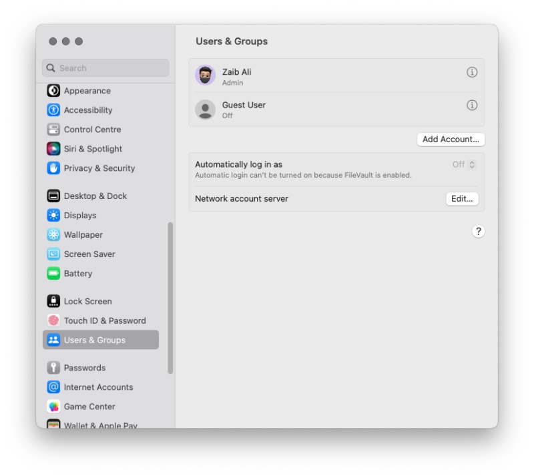Click the green Battery icon

click(53, 274)
